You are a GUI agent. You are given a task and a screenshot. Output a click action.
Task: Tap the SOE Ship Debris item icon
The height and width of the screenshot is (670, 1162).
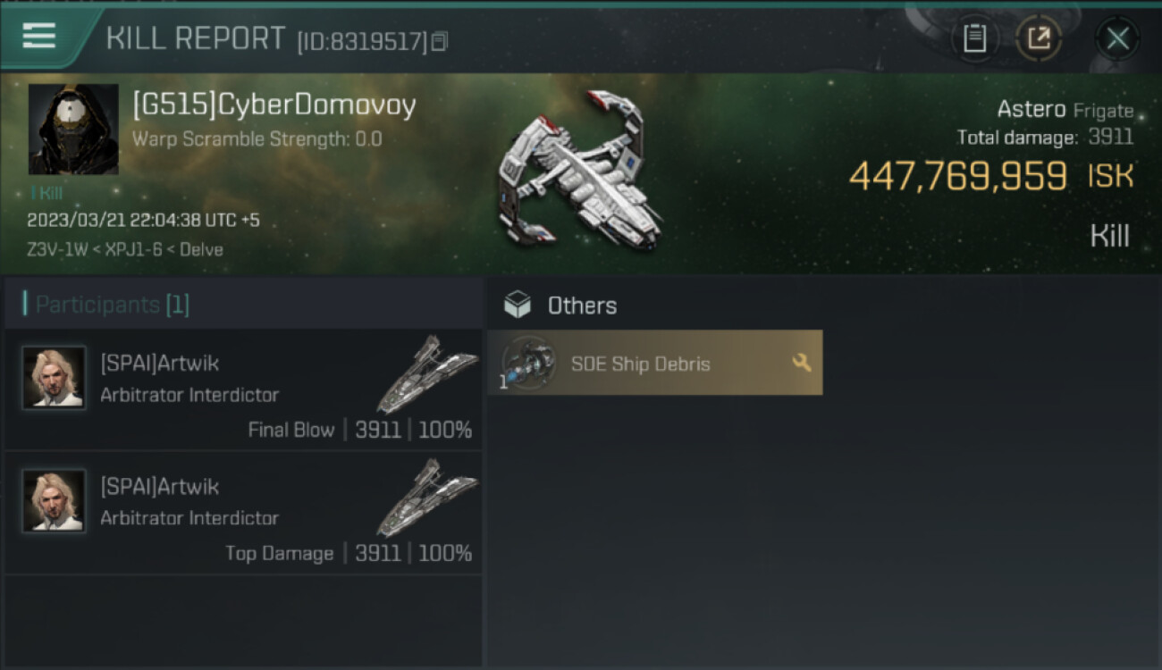click(x=528, y=363)
